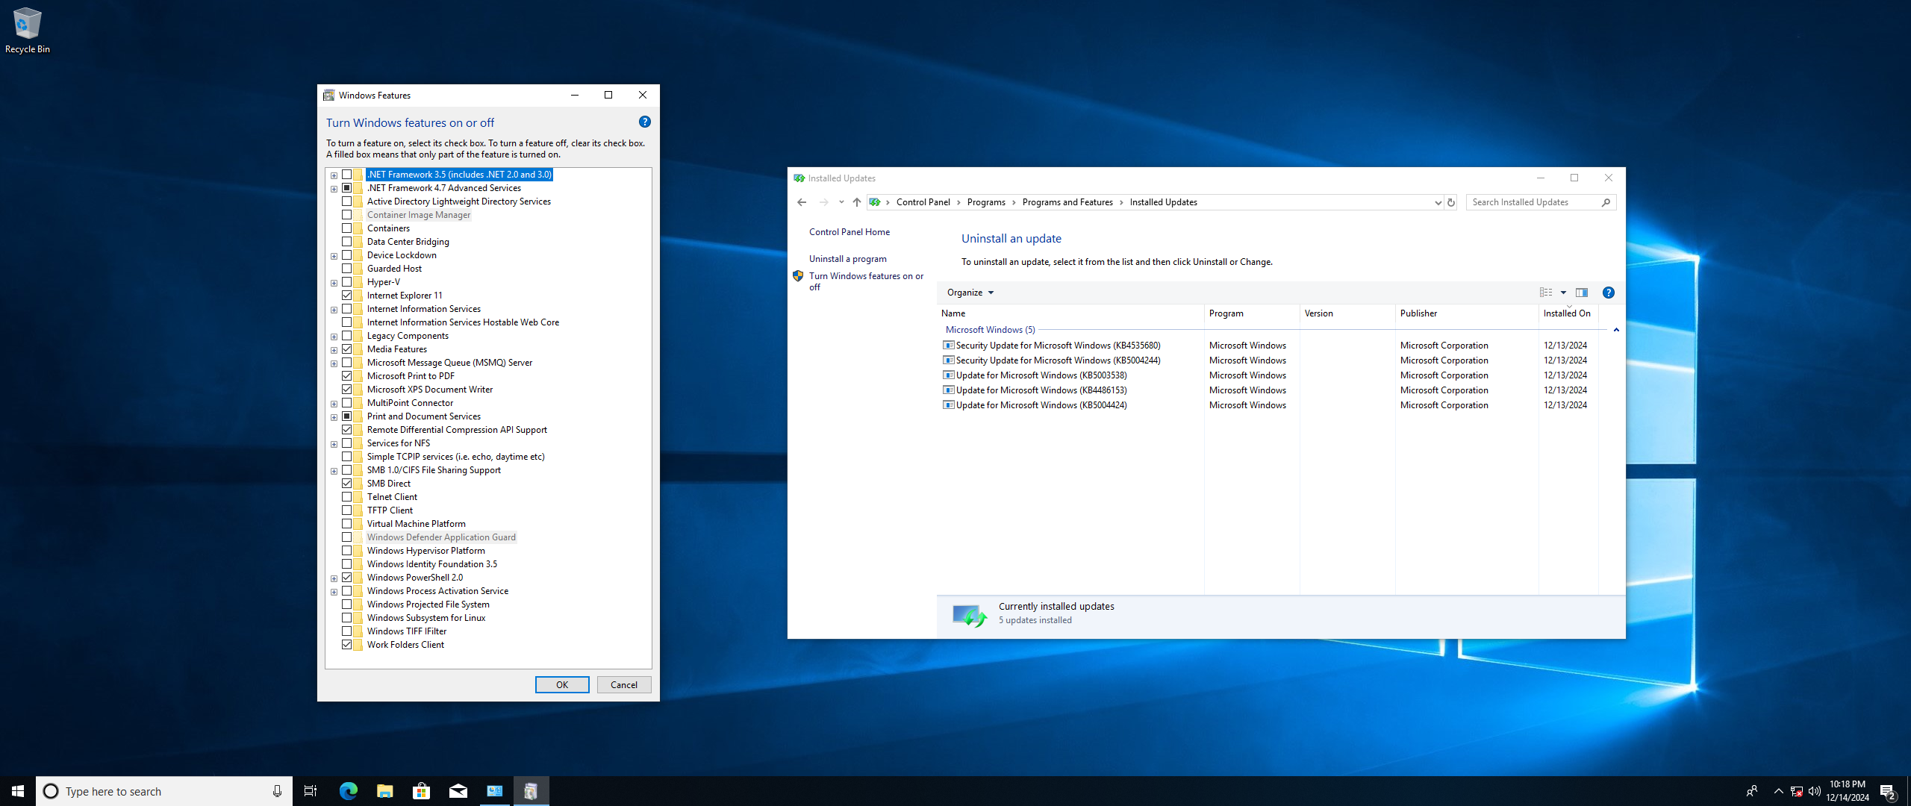This screenshot has width=1911, height=806.
Task: Click the taskbar search box
Action: coord(164,791)
